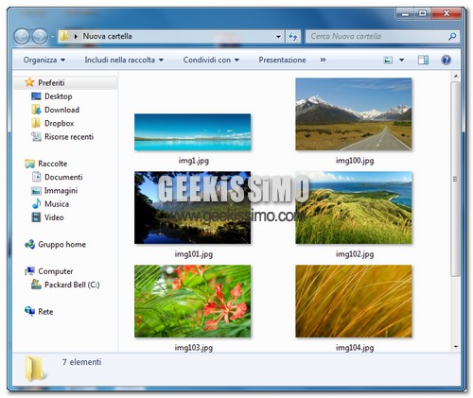Image resolution: width=473 pixels, height=398 pixels.
Task: Click the Risorse recenti icon
Action: (36, 136)
